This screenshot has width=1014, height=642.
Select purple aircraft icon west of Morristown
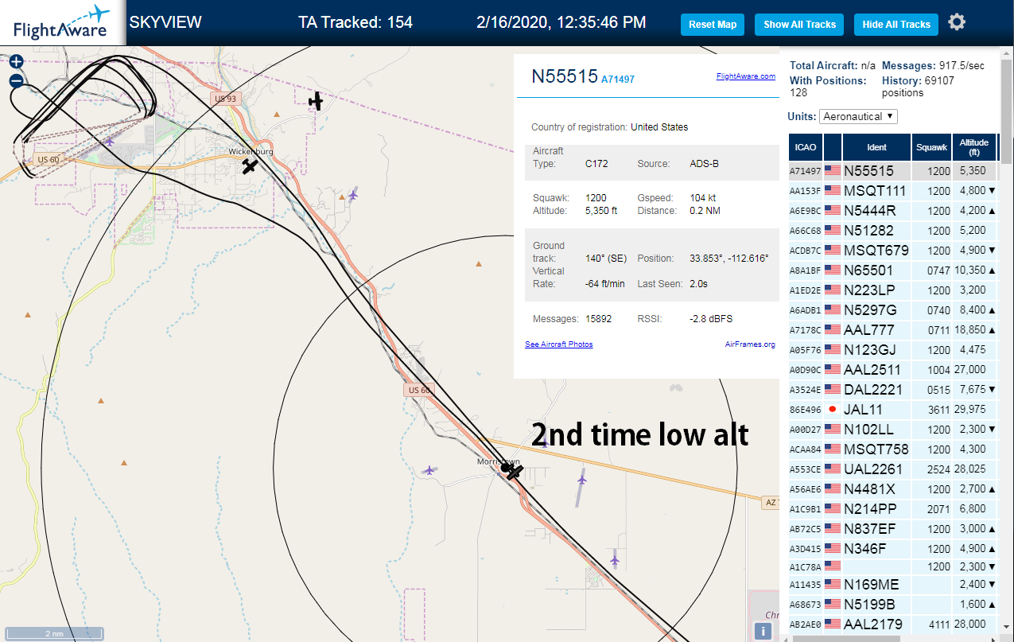tap(429, 470)
